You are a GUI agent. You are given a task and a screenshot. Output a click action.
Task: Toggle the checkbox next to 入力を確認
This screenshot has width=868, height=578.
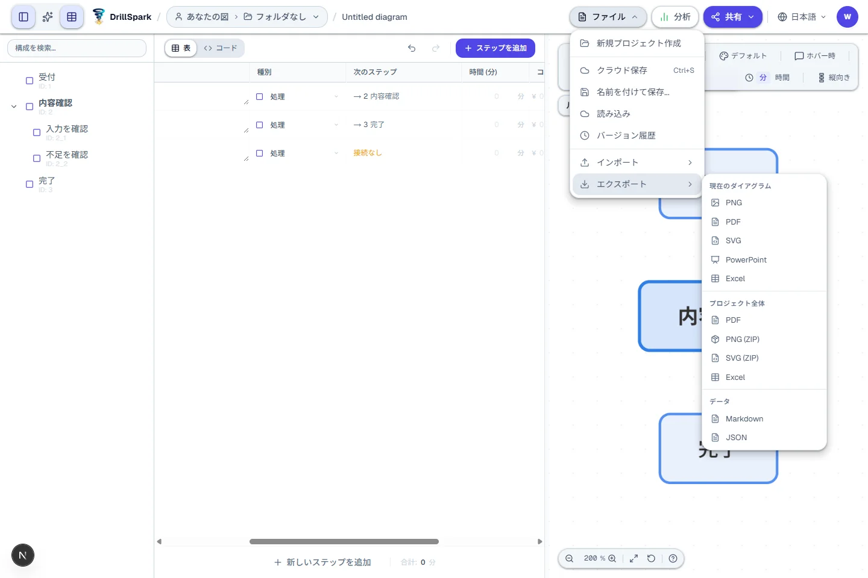[37, 132]
